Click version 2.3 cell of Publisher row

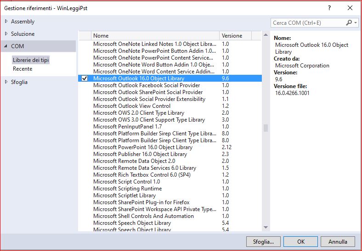225,154
